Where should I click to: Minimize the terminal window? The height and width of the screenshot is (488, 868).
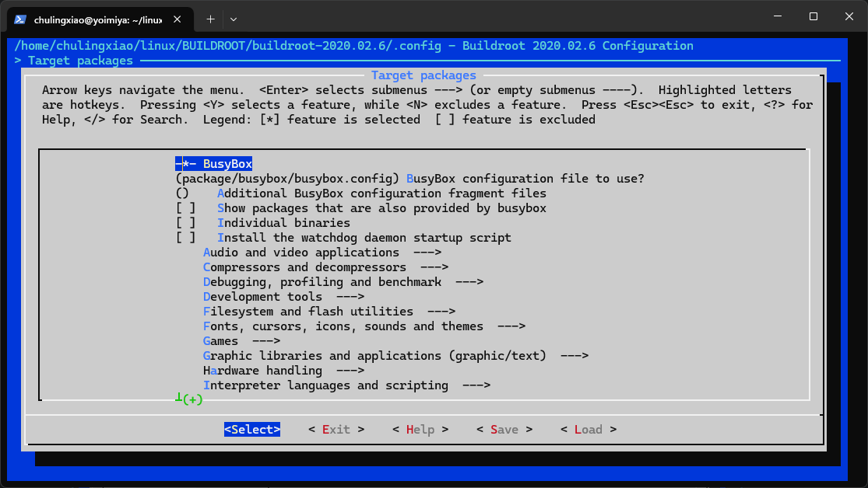click(x=778, y=16)
